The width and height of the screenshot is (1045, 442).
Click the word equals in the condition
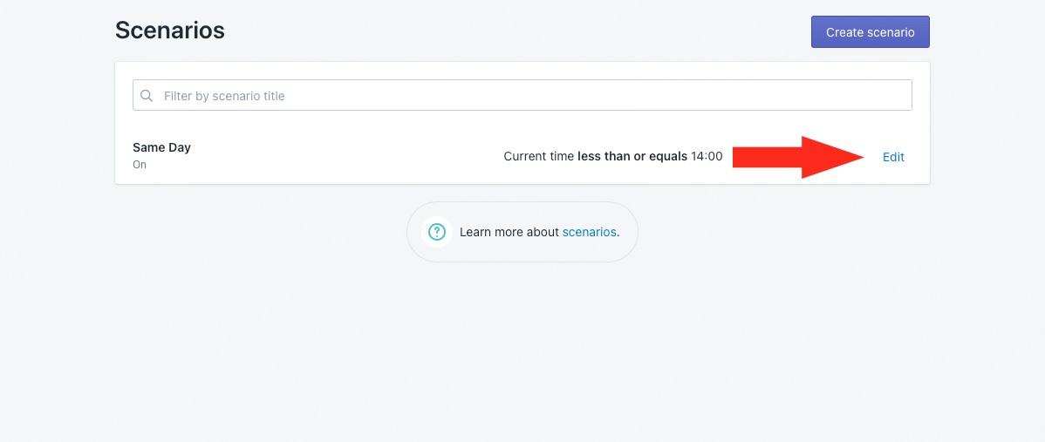(x=668, y=157)
